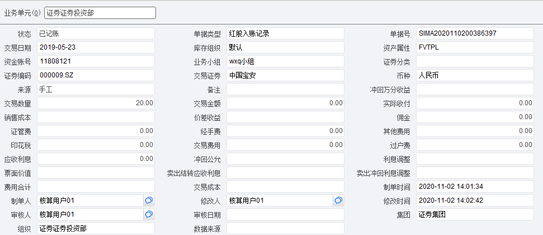Click the chat icon beside 制单人 field
Viewport: 543px width, 235px height.
click(x=149, y=200)
